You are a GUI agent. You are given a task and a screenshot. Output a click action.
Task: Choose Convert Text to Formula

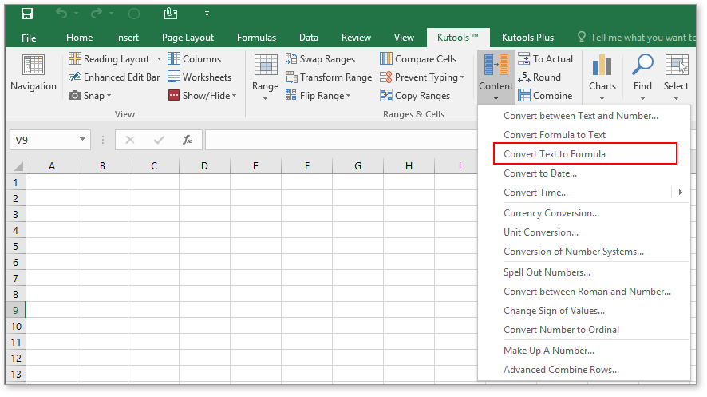[x=585, y=154]
